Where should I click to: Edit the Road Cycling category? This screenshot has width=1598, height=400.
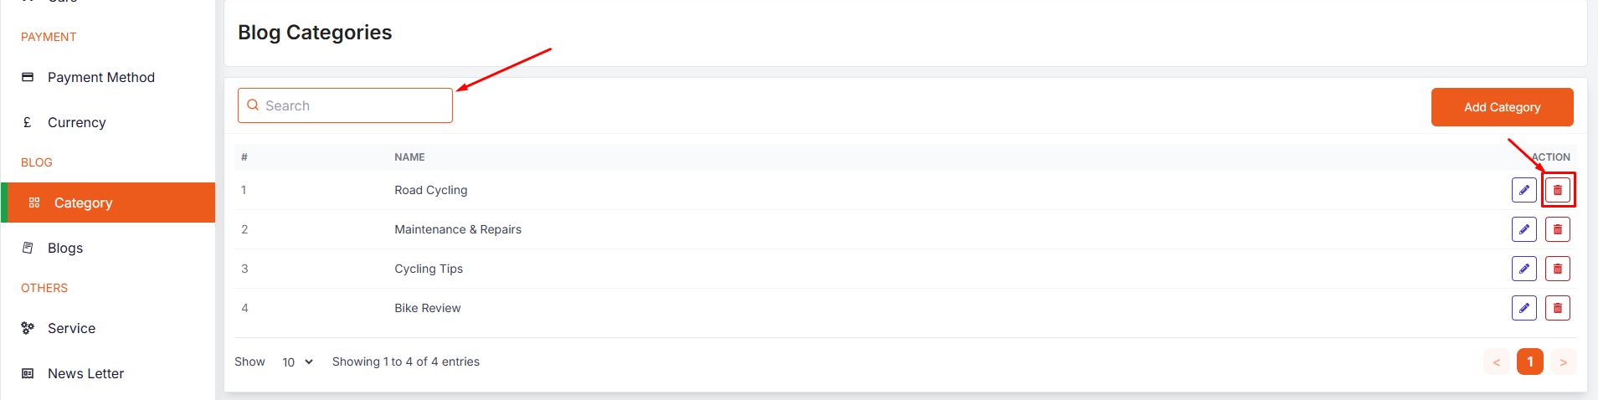[x=1523, y=190]
